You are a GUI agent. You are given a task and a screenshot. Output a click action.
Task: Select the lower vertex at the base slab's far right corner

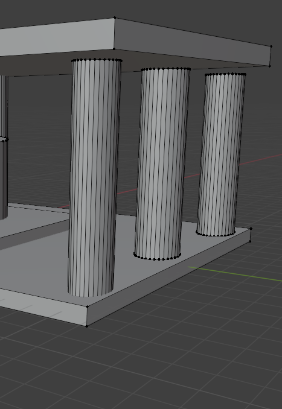(x=250, y=241)
